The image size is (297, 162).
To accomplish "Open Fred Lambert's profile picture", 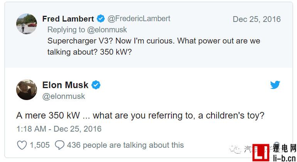I will 27,23.
